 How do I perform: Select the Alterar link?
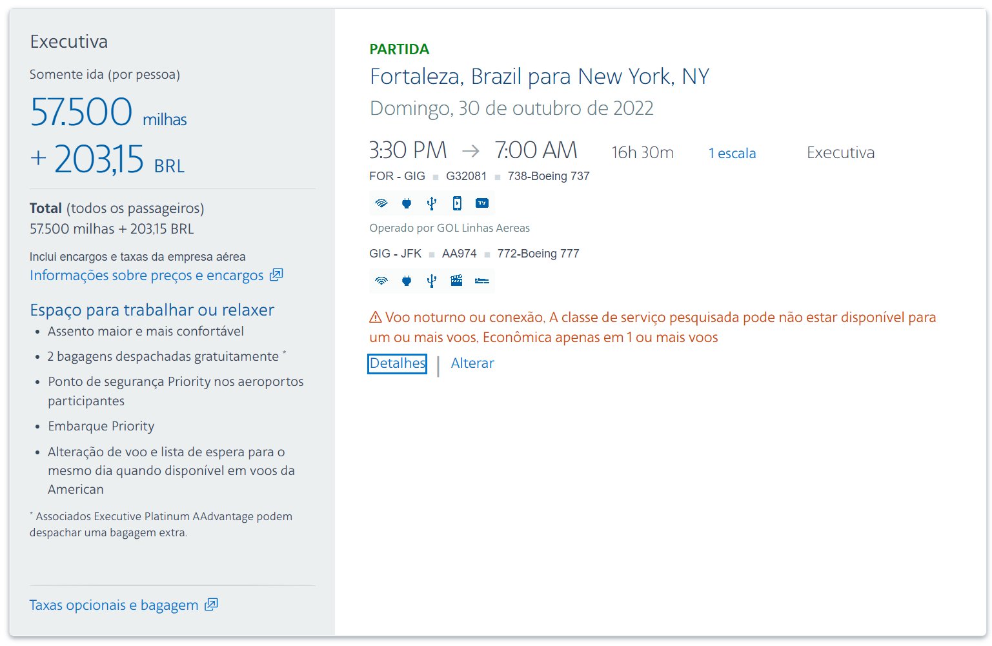(x=472, y=363)
